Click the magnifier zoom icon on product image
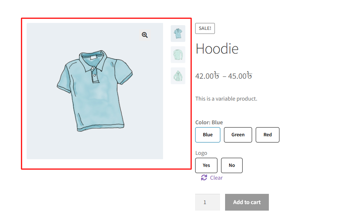Viewport: 344px width, 219px height. (144, 35)
